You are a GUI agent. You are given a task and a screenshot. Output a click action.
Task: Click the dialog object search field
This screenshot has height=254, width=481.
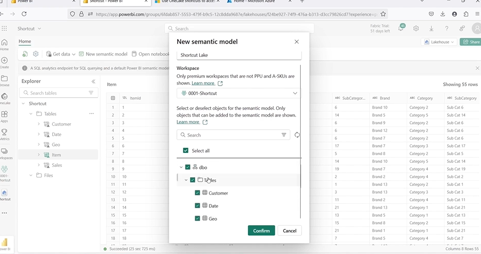233,135
